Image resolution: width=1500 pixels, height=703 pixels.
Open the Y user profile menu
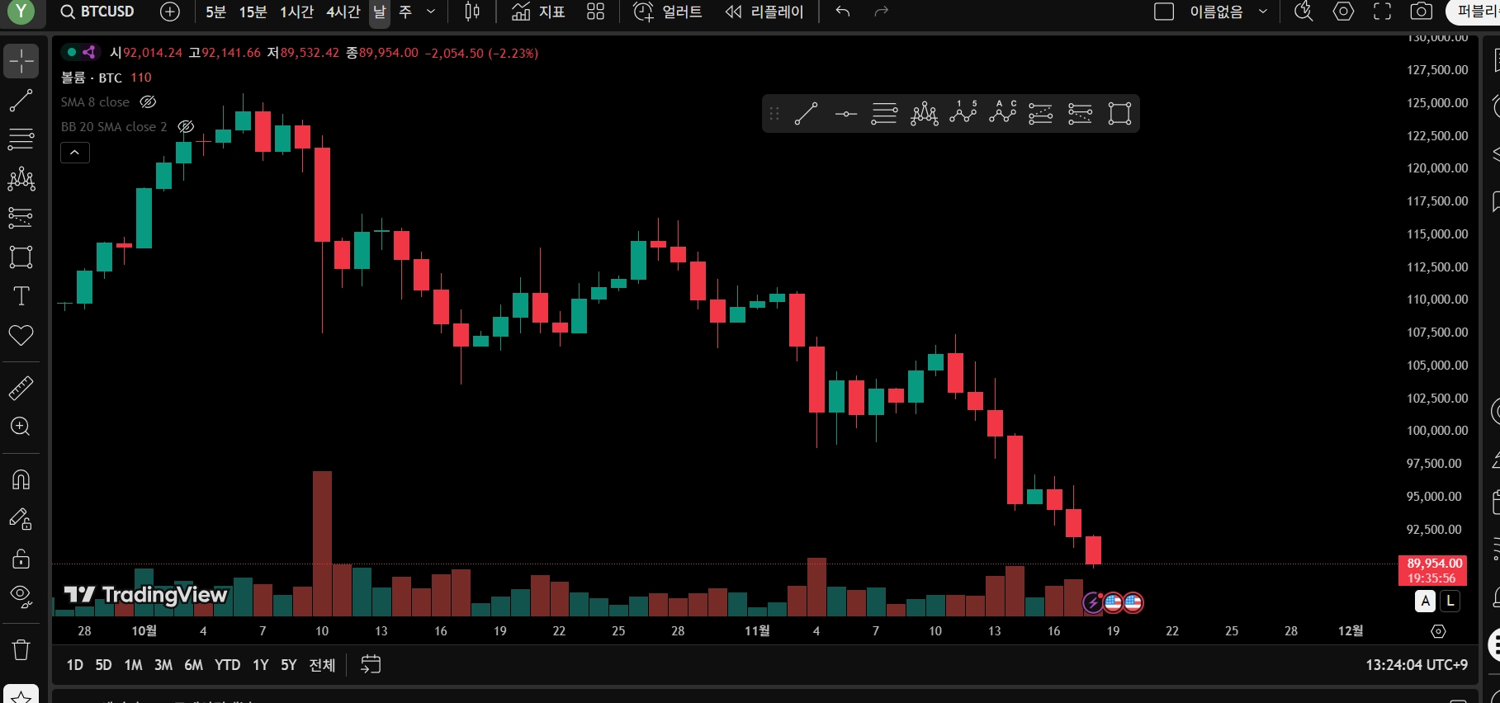(x=21, y=12)
